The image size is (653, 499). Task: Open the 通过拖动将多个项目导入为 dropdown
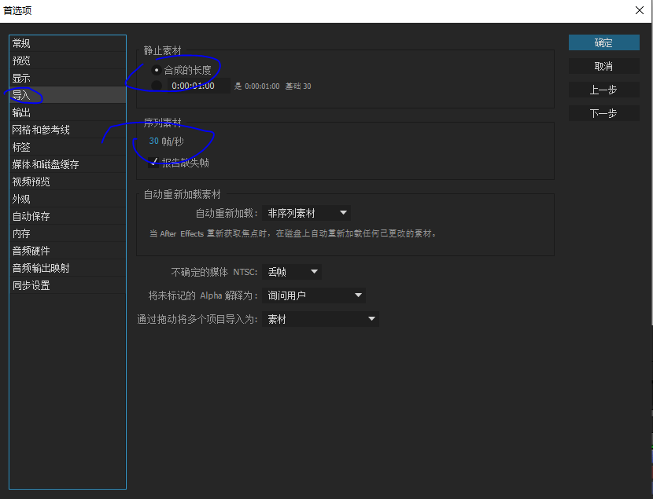(320, 319)
